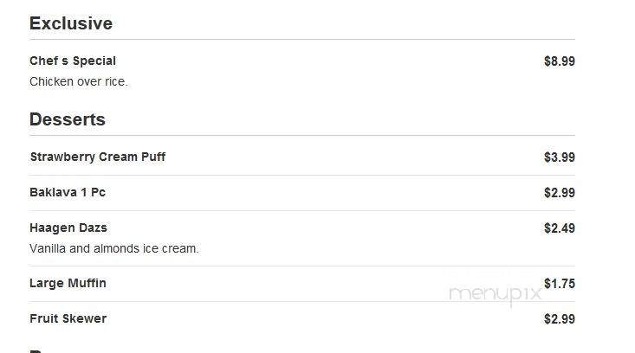Viewport: 635px width, 353px height.
Task: Select the Large Muffin item
Action: click(68, 283)
